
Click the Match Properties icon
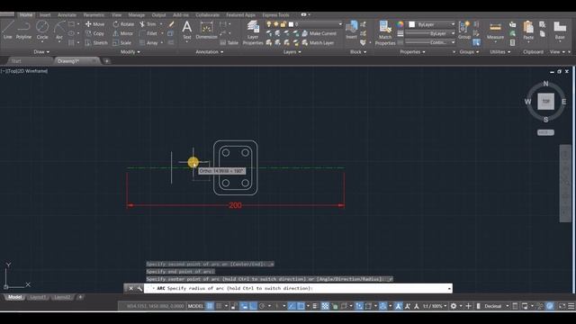[x=385, y=32]
